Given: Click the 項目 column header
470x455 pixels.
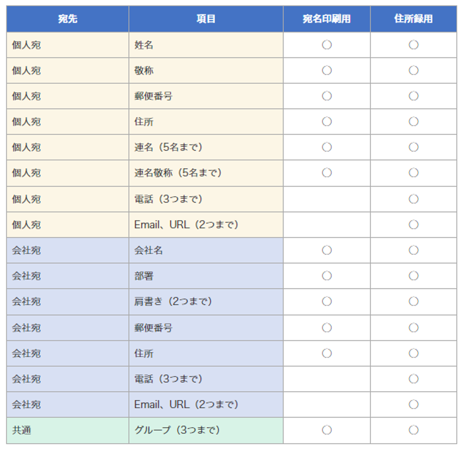Looking at the screenshot, I should tap(206, 19).
